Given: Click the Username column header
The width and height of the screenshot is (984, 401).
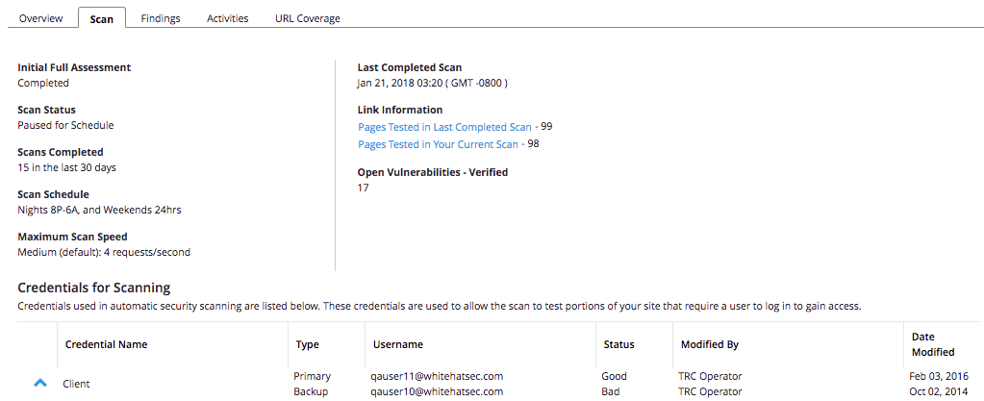Looking at the screenshot, I should [x=395, y=344].
